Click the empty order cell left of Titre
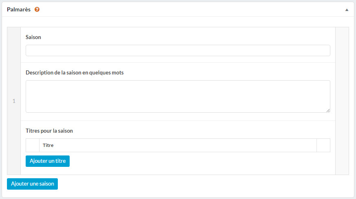Viewport: 356px width, 199px height. (33, 145)
